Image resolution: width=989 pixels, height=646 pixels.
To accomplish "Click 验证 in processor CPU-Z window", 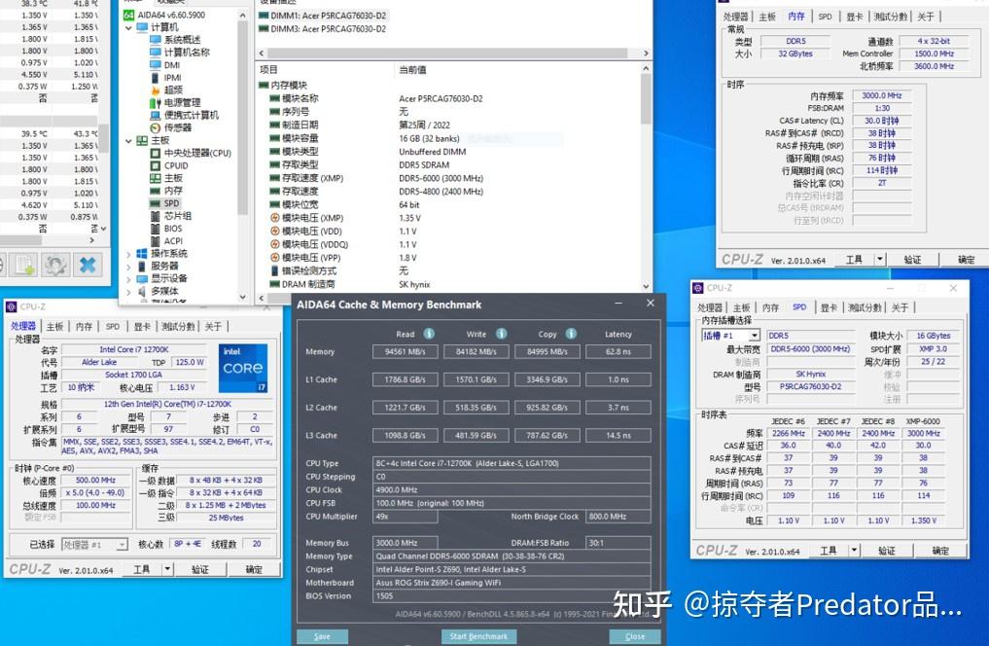I will click(x=200, y=569).
